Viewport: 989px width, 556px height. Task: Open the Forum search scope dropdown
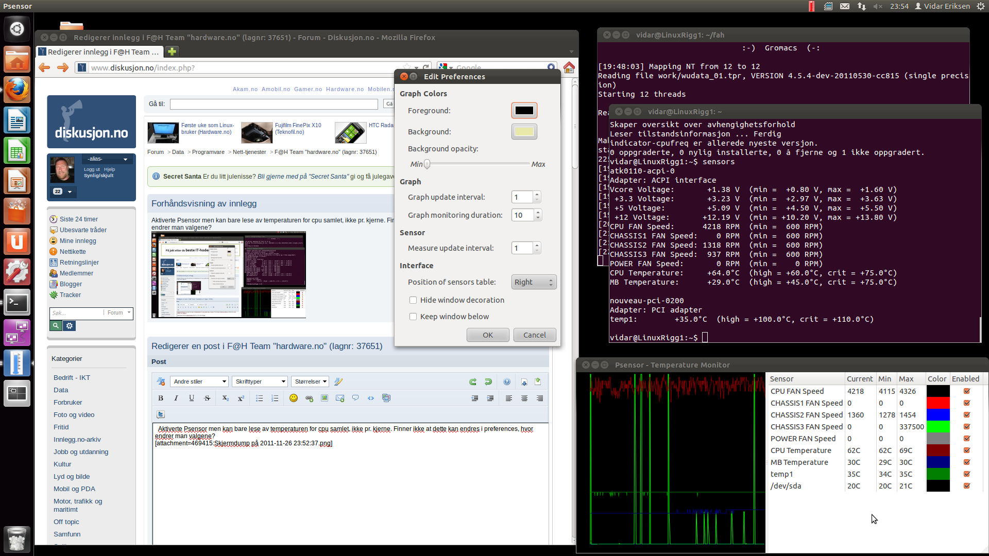pos(119,313)
